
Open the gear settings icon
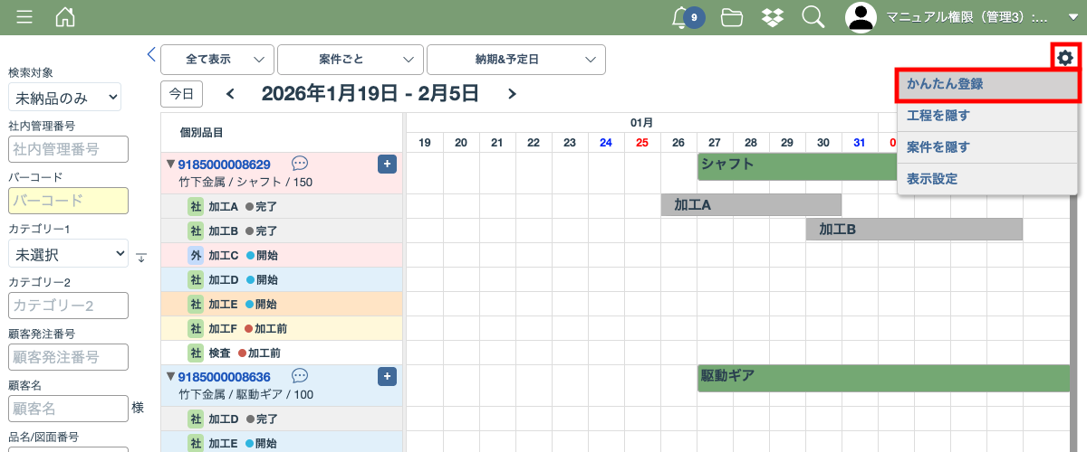click(1065, 58)
